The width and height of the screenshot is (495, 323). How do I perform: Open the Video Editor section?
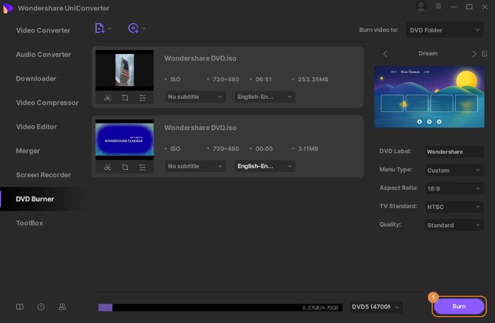pos(36,127)
